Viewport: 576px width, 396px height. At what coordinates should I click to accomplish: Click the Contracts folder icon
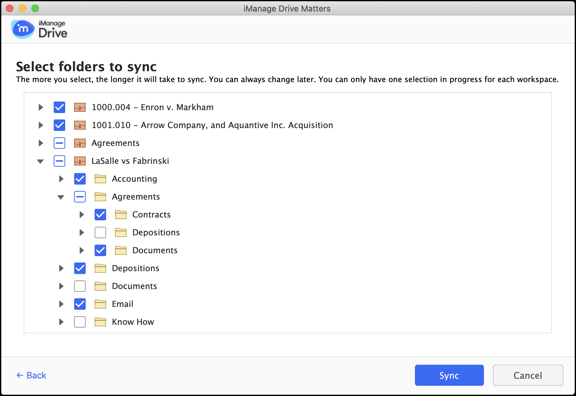click(121, 215)
